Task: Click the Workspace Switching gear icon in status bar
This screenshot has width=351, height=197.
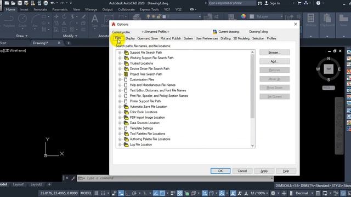Action: [x=273, y=193]
